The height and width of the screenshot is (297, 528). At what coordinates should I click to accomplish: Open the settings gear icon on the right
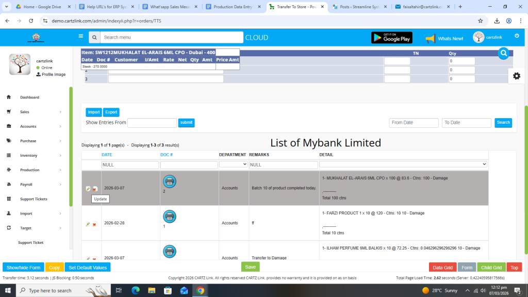(x=516, y=76)
